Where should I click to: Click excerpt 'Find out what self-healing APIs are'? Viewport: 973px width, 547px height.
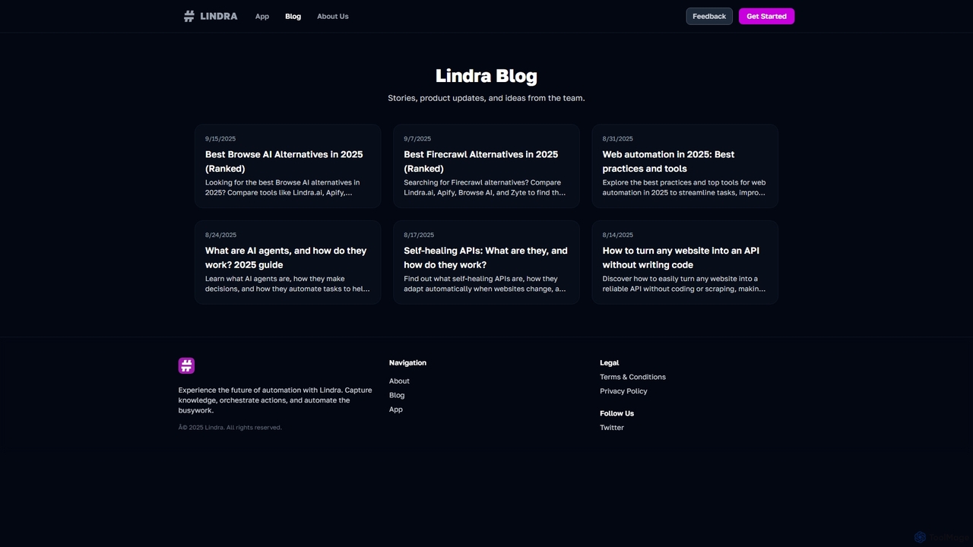[x=485, y=284]
